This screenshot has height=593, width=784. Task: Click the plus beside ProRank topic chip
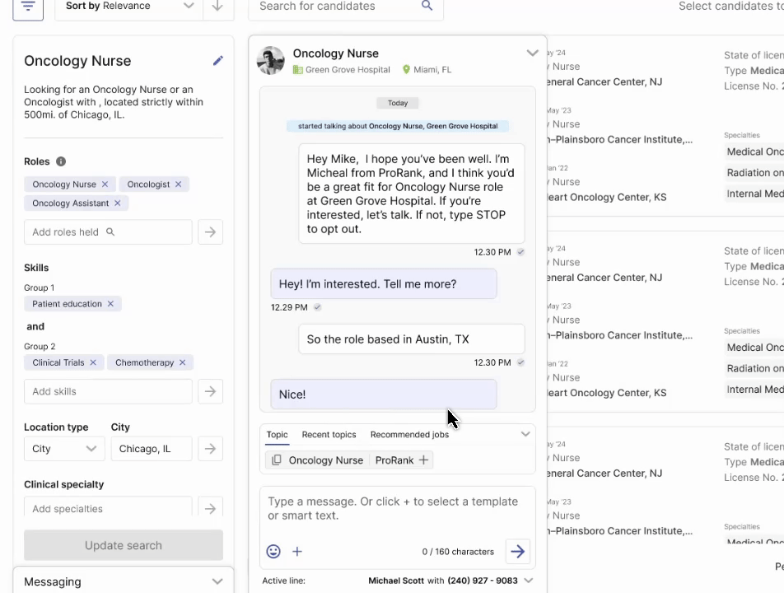[423, 460]
